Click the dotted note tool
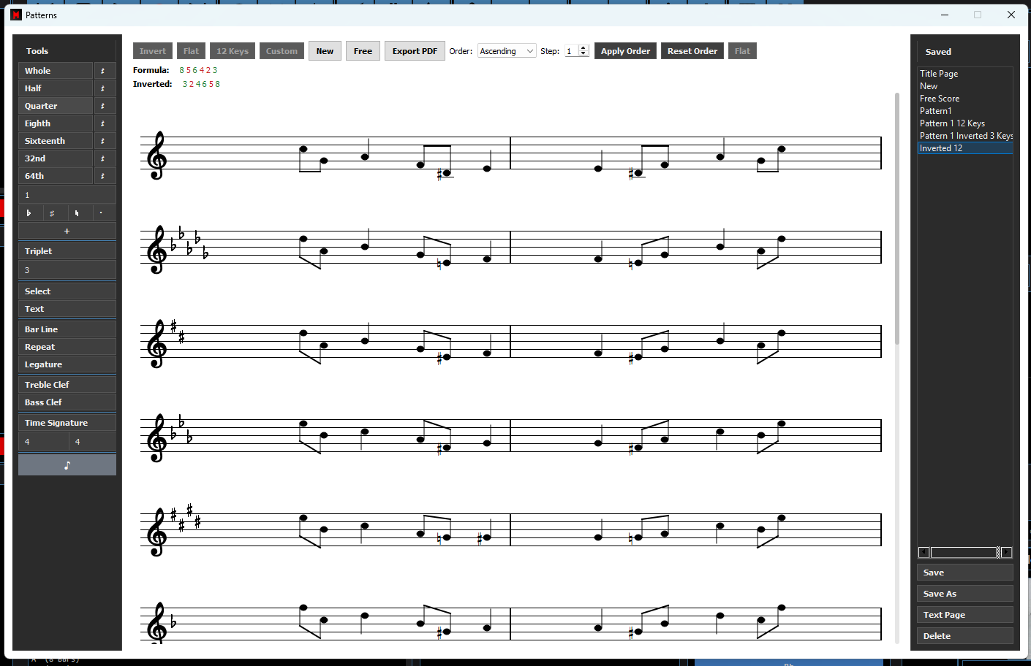 tap(101, 213)
